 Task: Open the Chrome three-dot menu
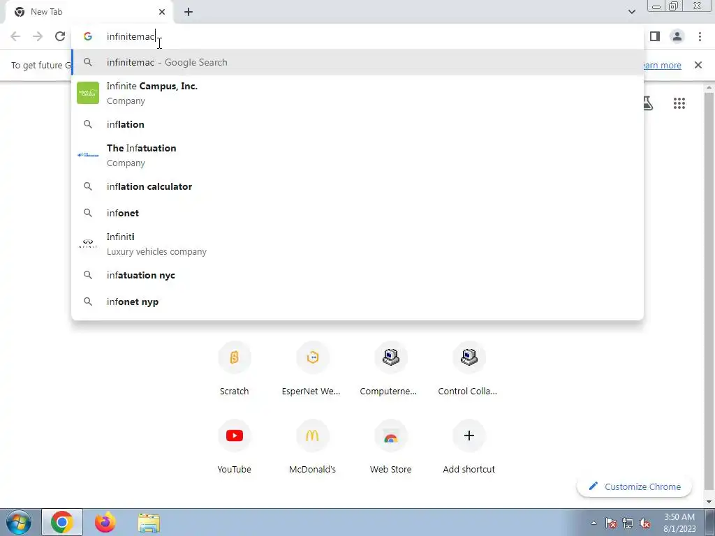pyautogui.click(x=700, y=36)
